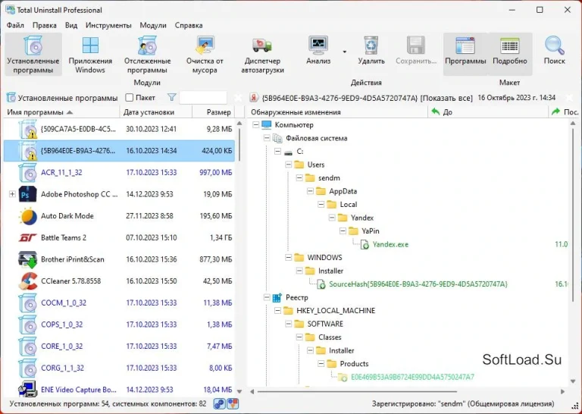Select the Auto Dark Mode icon

[28, 216]
